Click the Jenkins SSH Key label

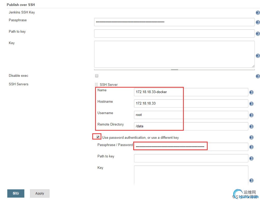[x=22, y=12]
